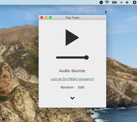Open the battery status menu
The width and height of the screenshot is (137, 122).
point(114,2)
